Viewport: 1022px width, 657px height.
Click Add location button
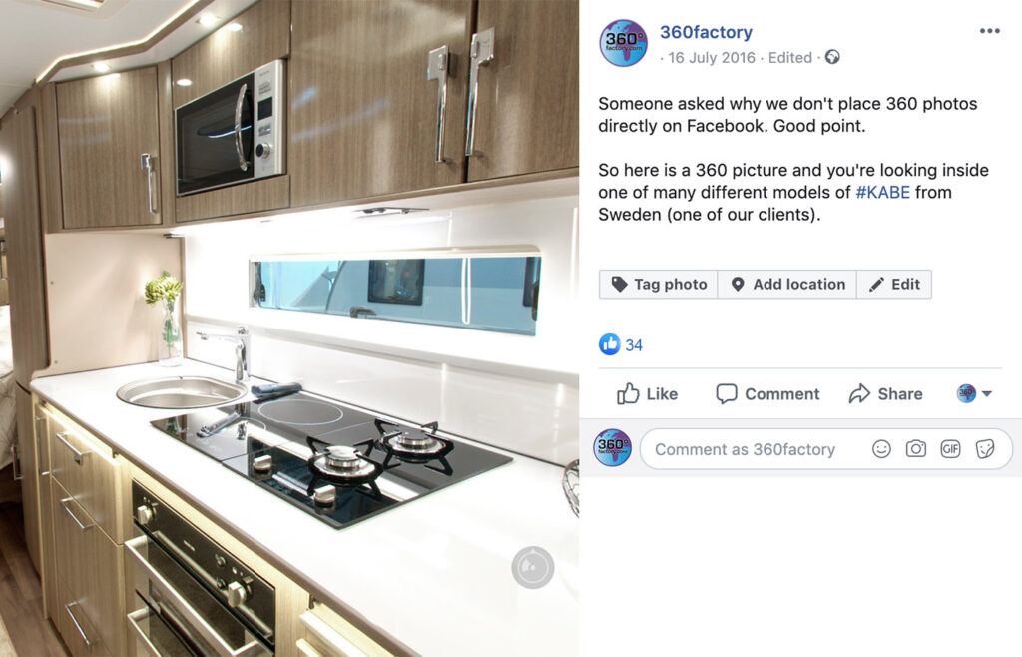(x=787, y=285)
